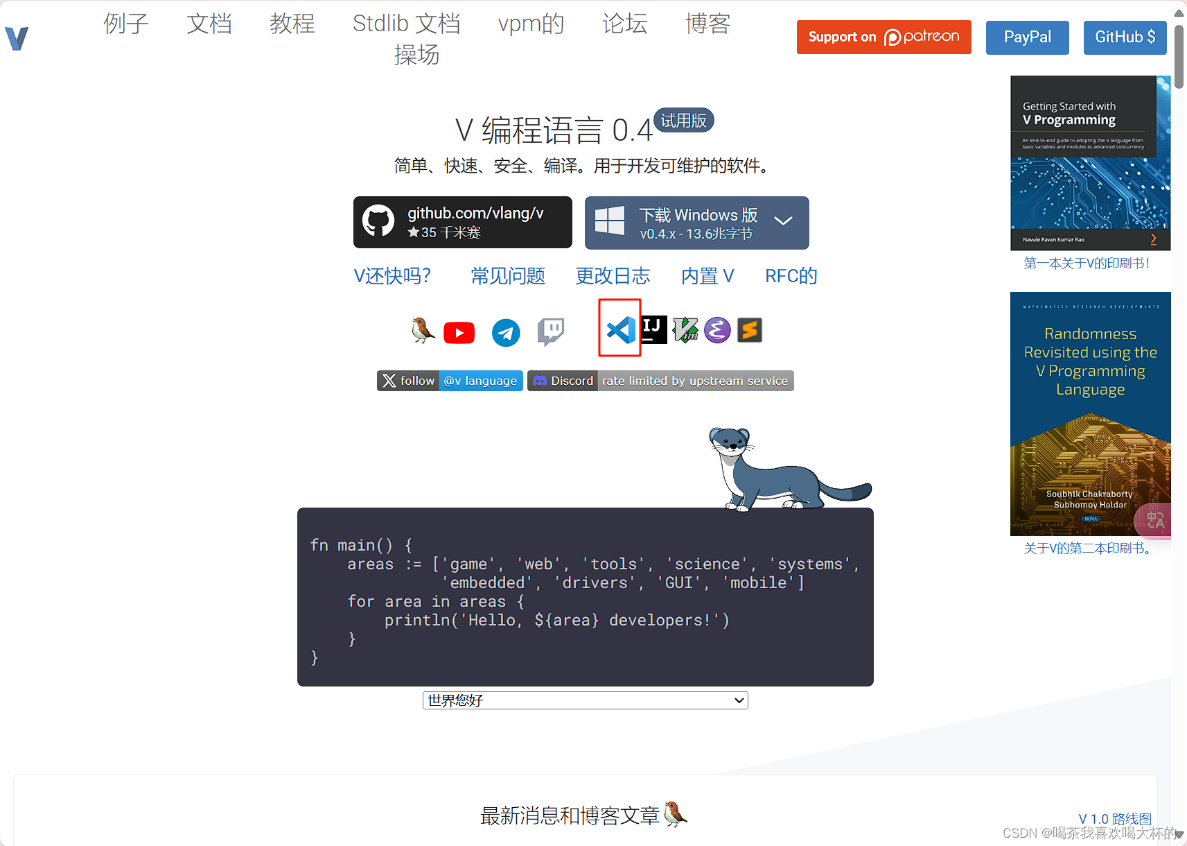The image size is (1187, 846).
Task: Open the 文档 navigation menu item
Action: [x=209, y=24]
